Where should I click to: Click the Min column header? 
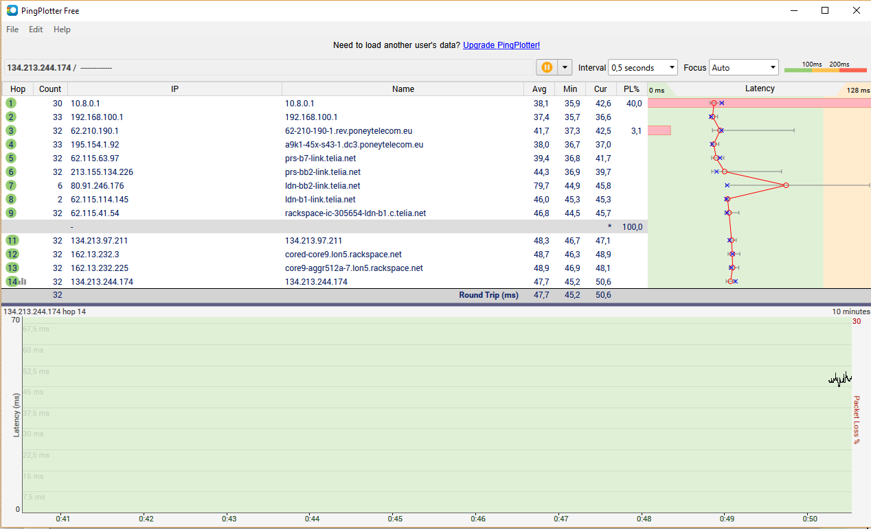(x=570, y=89)
